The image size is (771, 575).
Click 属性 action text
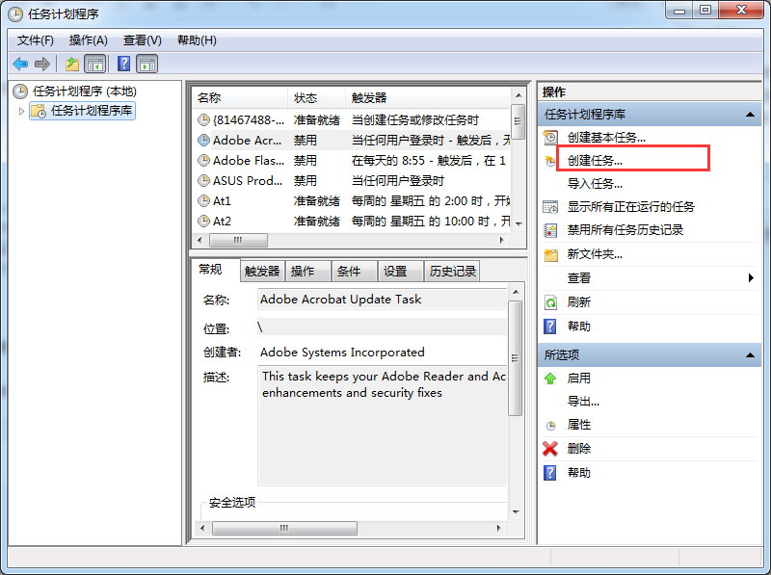579,425
